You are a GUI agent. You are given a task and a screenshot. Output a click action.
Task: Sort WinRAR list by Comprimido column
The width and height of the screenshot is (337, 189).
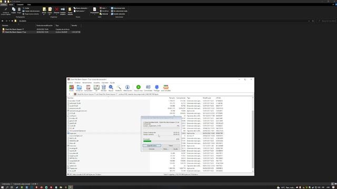(x=181, y=98)
